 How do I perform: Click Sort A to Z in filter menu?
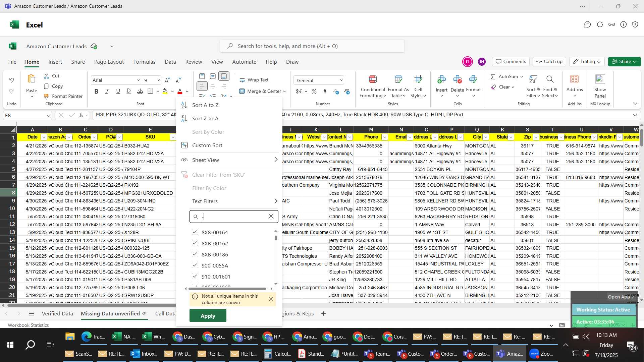tap(205, 105)
